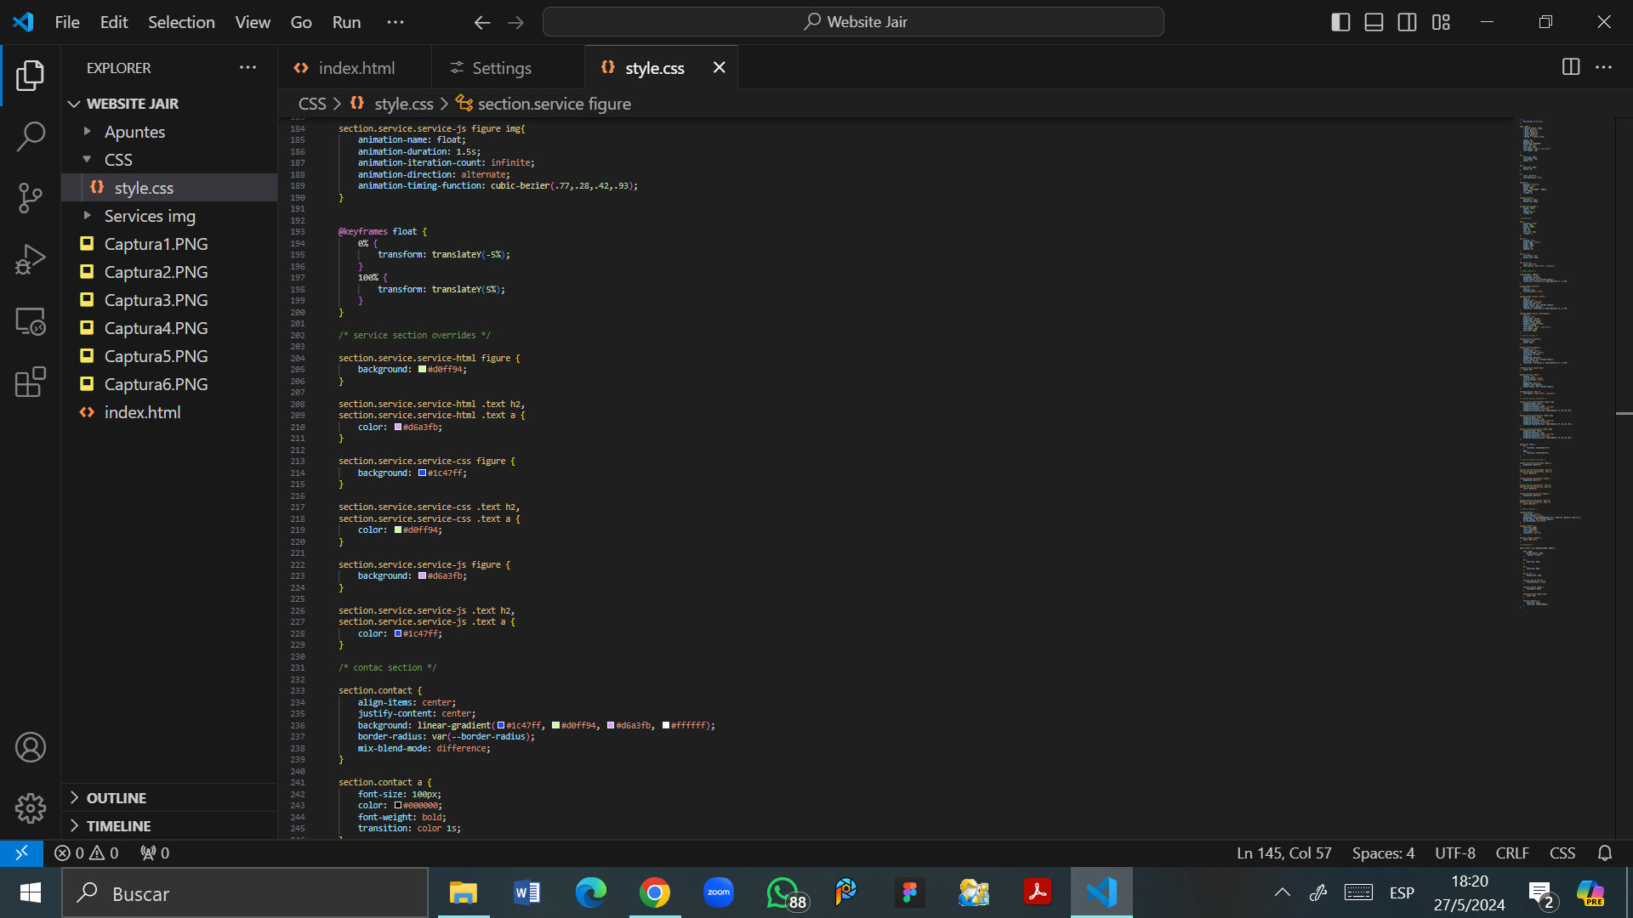Click the Spaces: 4 indentation status
The height and width of the screenshot is (918, 1633).
tap(1383, 853)
